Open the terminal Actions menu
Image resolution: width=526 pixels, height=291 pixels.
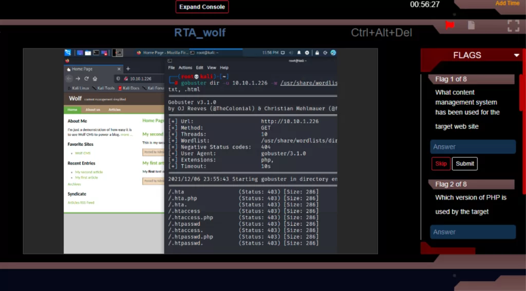pyautogui.click(x=185, y=68)
